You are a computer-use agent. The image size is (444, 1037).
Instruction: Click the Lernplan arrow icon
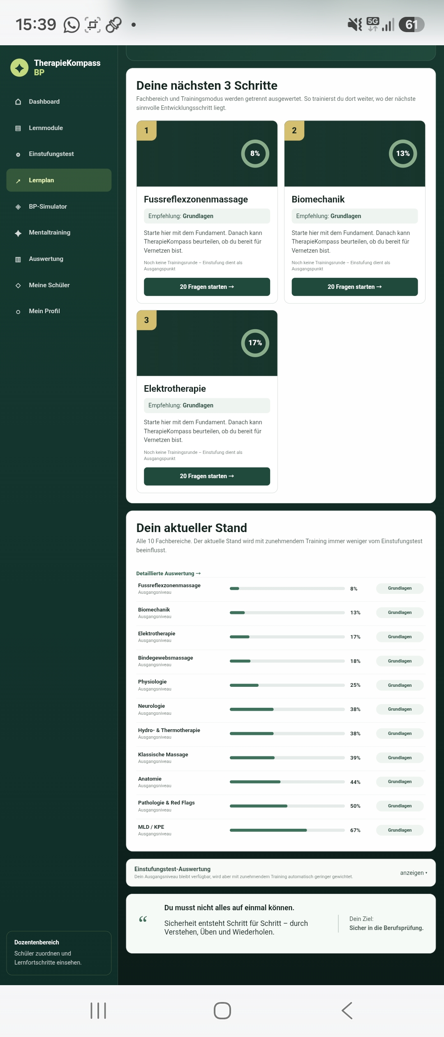tap(18, 181)
